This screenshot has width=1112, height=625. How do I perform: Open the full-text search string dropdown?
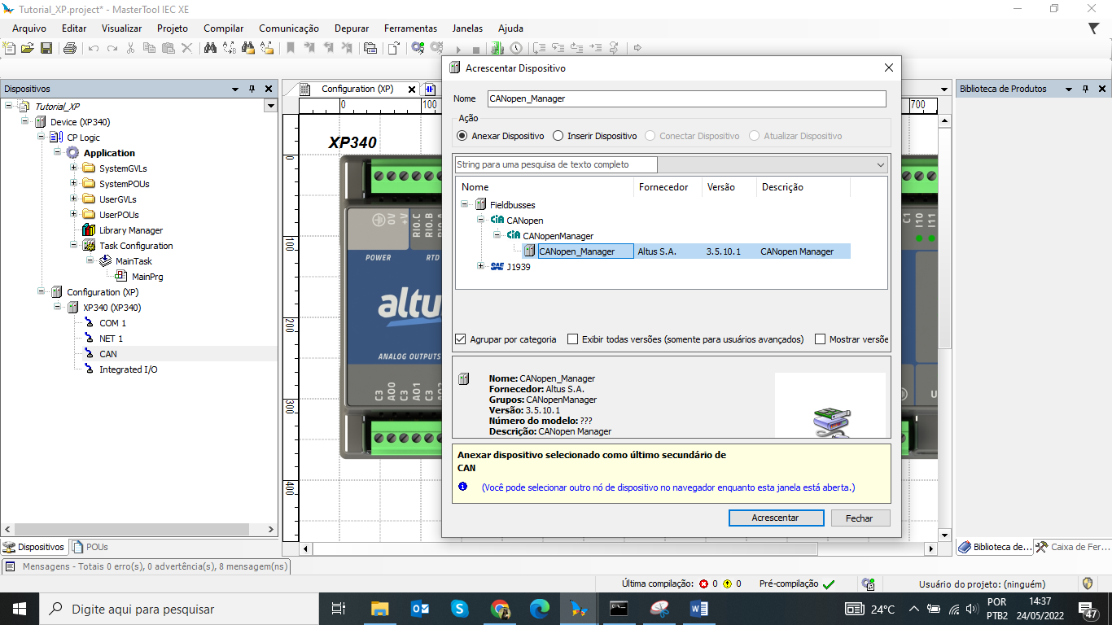(x=880, y=164)
